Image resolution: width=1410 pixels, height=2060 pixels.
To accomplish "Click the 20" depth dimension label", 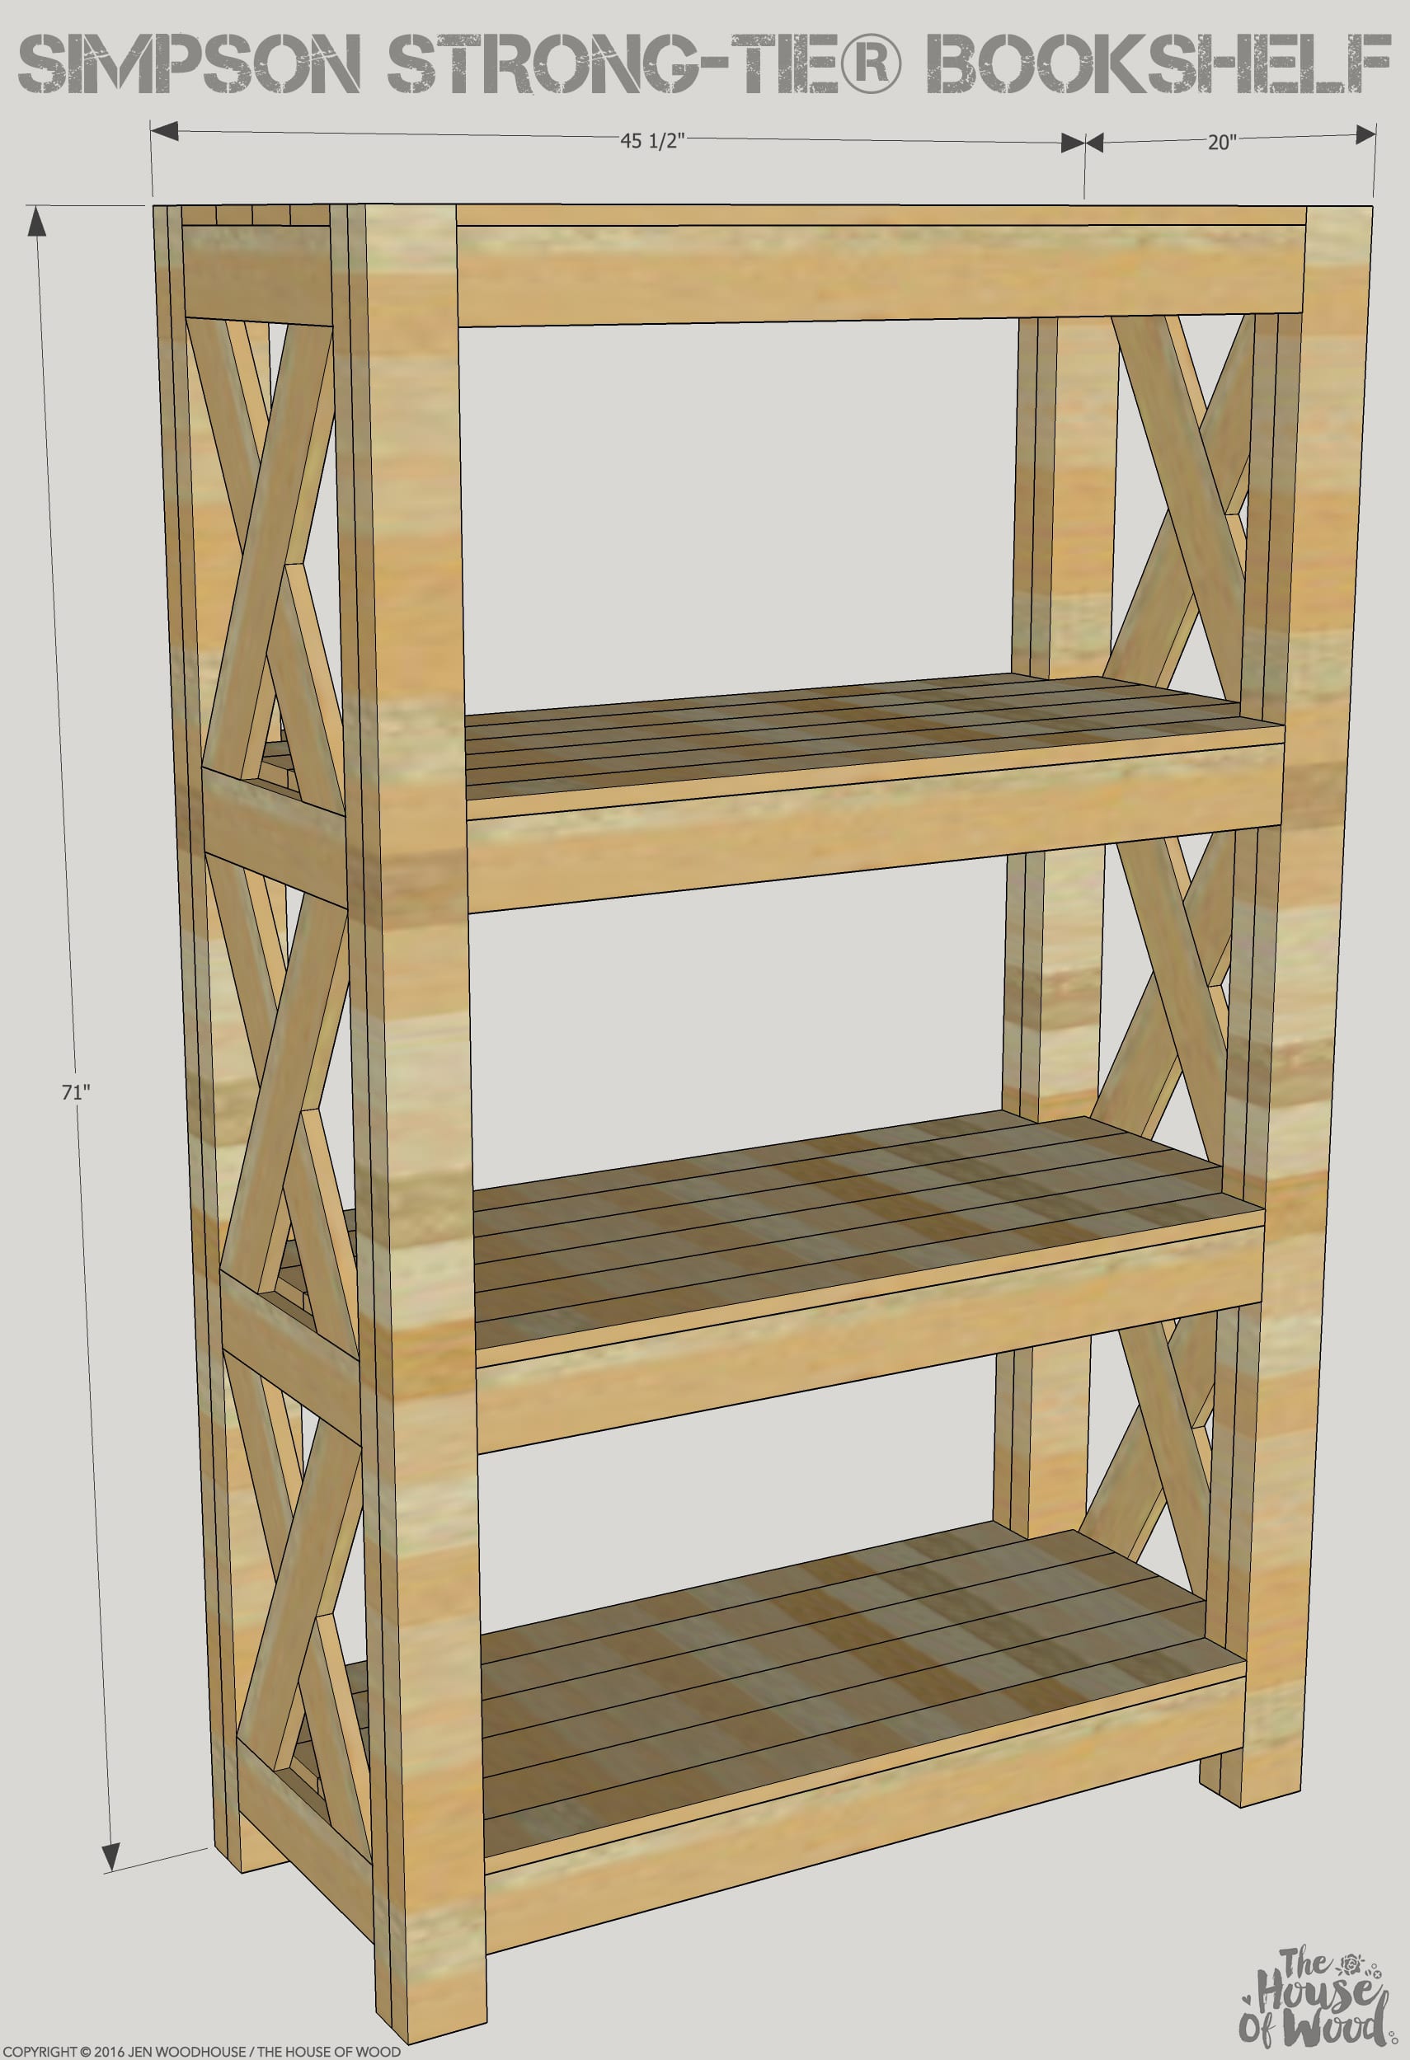I will point(1221,143).
